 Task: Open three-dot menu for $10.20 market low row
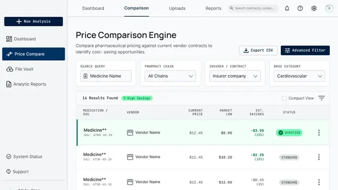pyautogui.click(x=319, y=157)
